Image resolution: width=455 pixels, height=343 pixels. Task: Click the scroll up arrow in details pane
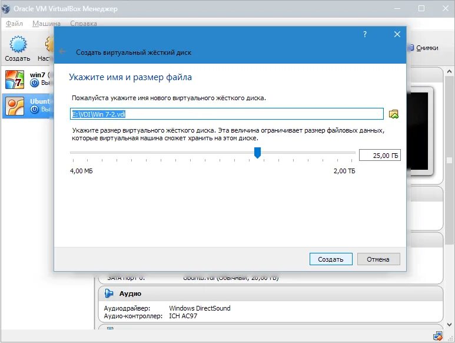pos(449,71)
